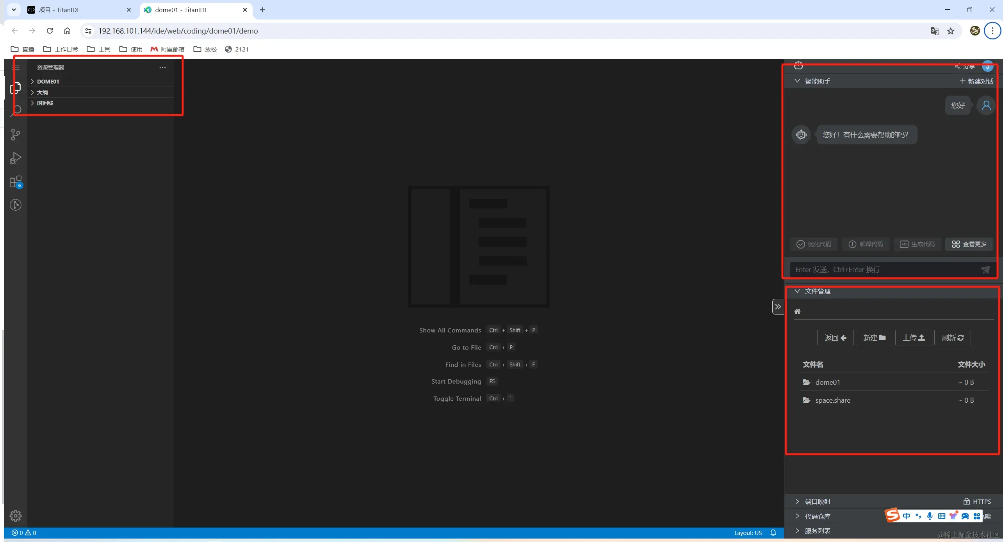Collapse right panel with double-arrow toggle
Viewport: 1003px width, 542px height.
pos(778,307)
